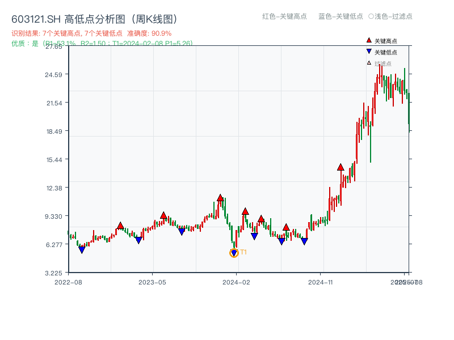Click the x-axis label 2024-02
Image resolution: width=454 pixels, height=340 pixels.
click(236, 281)
